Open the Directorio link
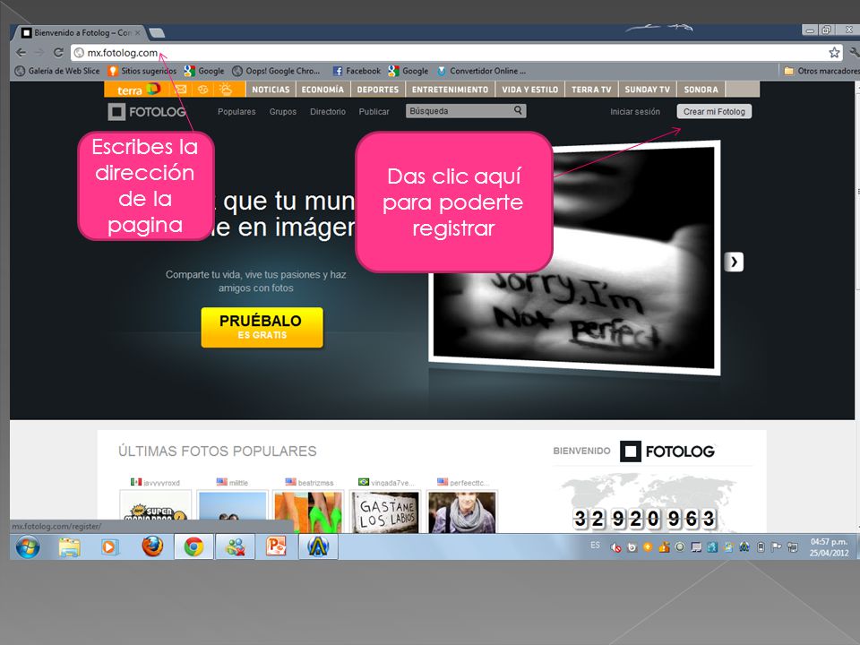The height and width of the screenshot is (645, 860). [x=328, y=111]
